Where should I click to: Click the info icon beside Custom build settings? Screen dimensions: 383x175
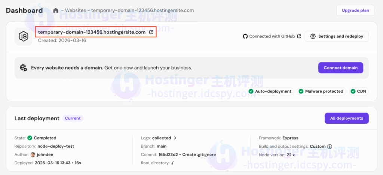pyautogui.click(x=330, y=147)
